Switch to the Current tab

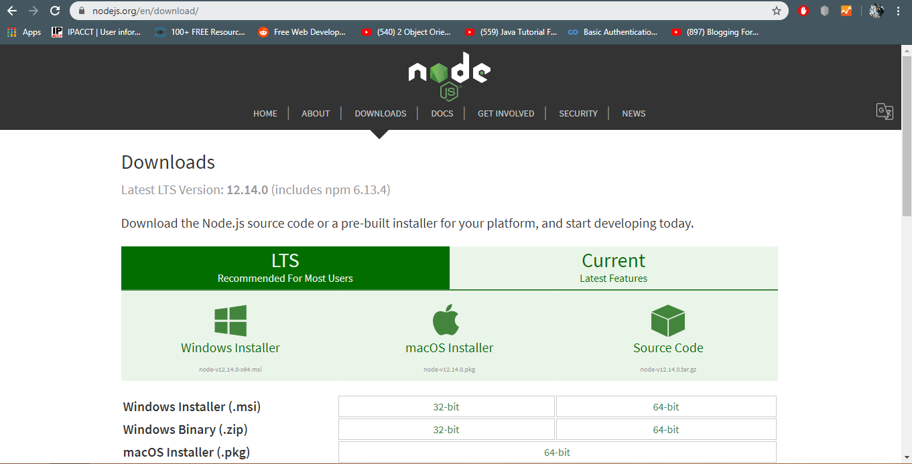613,267
